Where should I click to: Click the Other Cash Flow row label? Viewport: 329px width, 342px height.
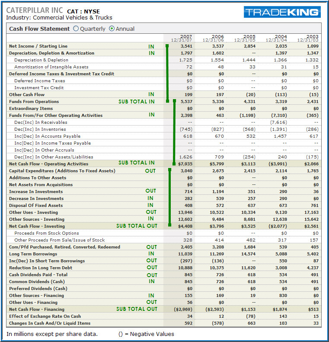[x=26, y=95]
